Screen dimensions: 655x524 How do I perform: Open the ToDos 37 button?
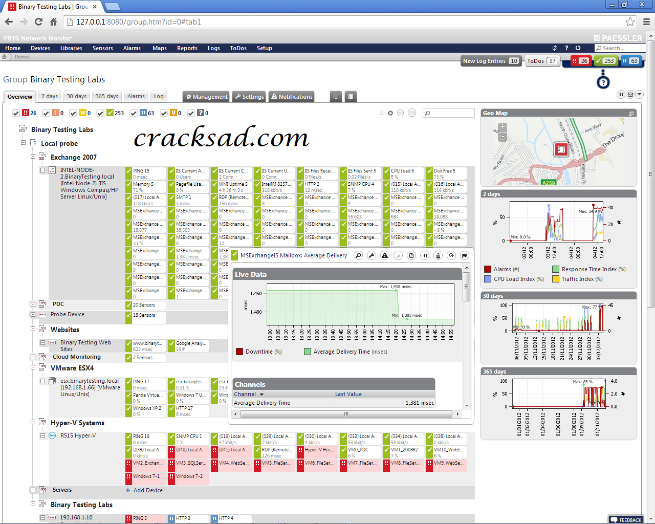click(541, 61)
